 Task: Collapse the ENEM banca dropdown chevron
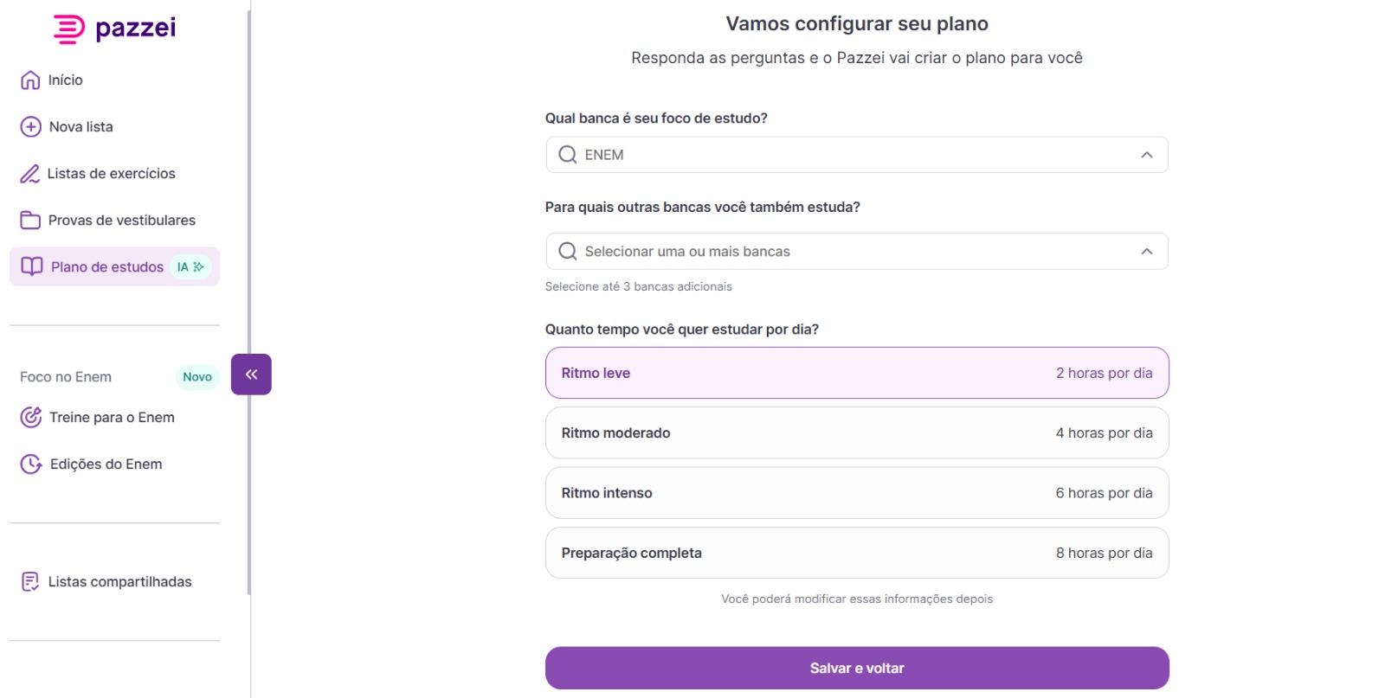coord(1146,155)
